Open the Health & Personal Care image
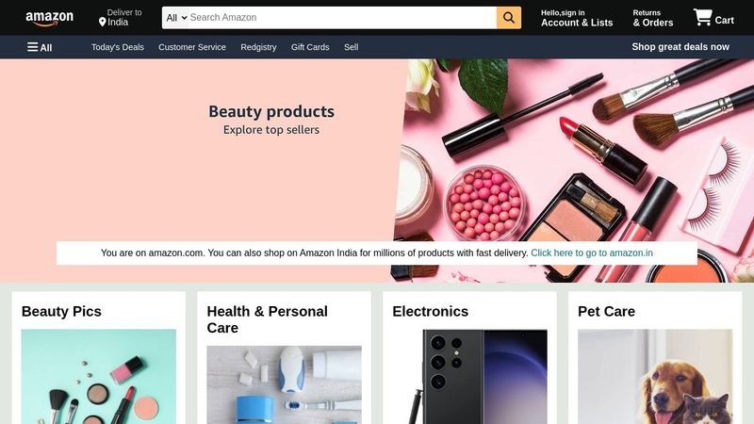The image size is (754, 424). click(x=285, y=384)
